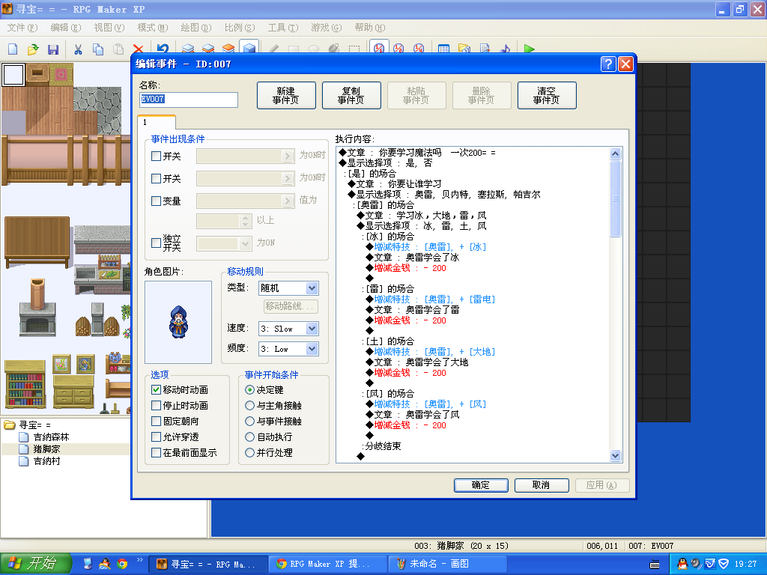Click the Paste clipboard icon
The width and height of the screenshot is (767, 575).
pos(118,49)
